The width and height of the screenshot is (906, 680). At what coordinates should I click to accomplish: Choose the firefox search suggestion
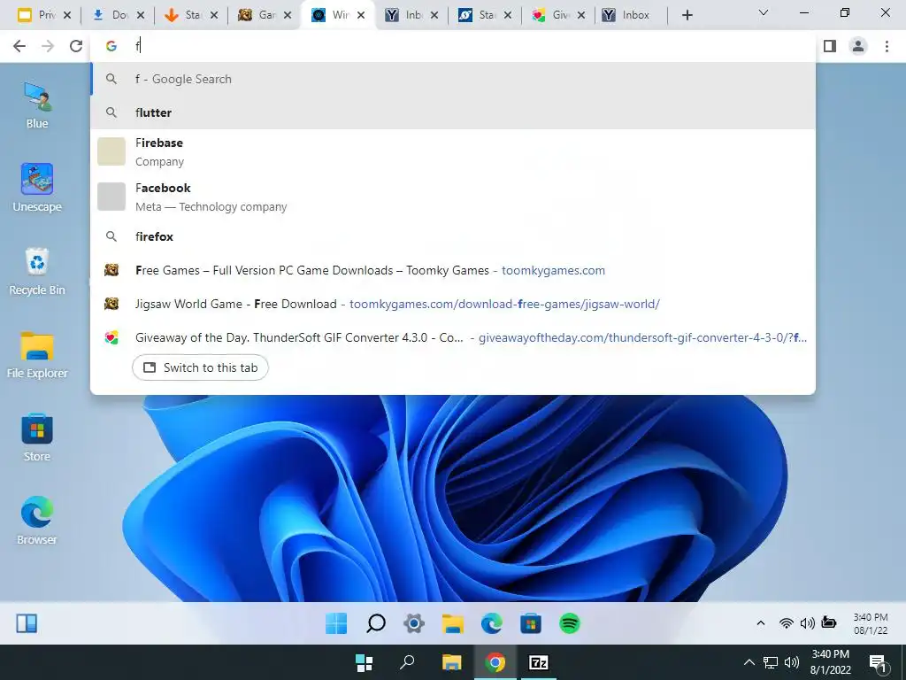[453, 236]
